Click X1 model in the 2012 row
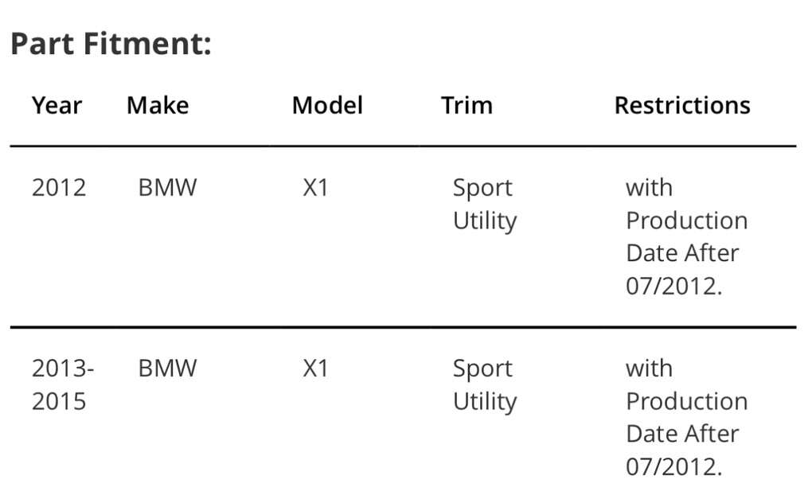Image resolution: width=812 pixels, height=503 pixels. [316, 189]
